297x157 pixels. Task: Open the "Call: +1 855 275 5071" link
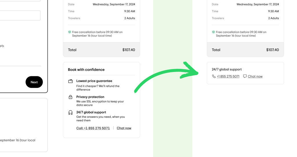tap(93, 128)
